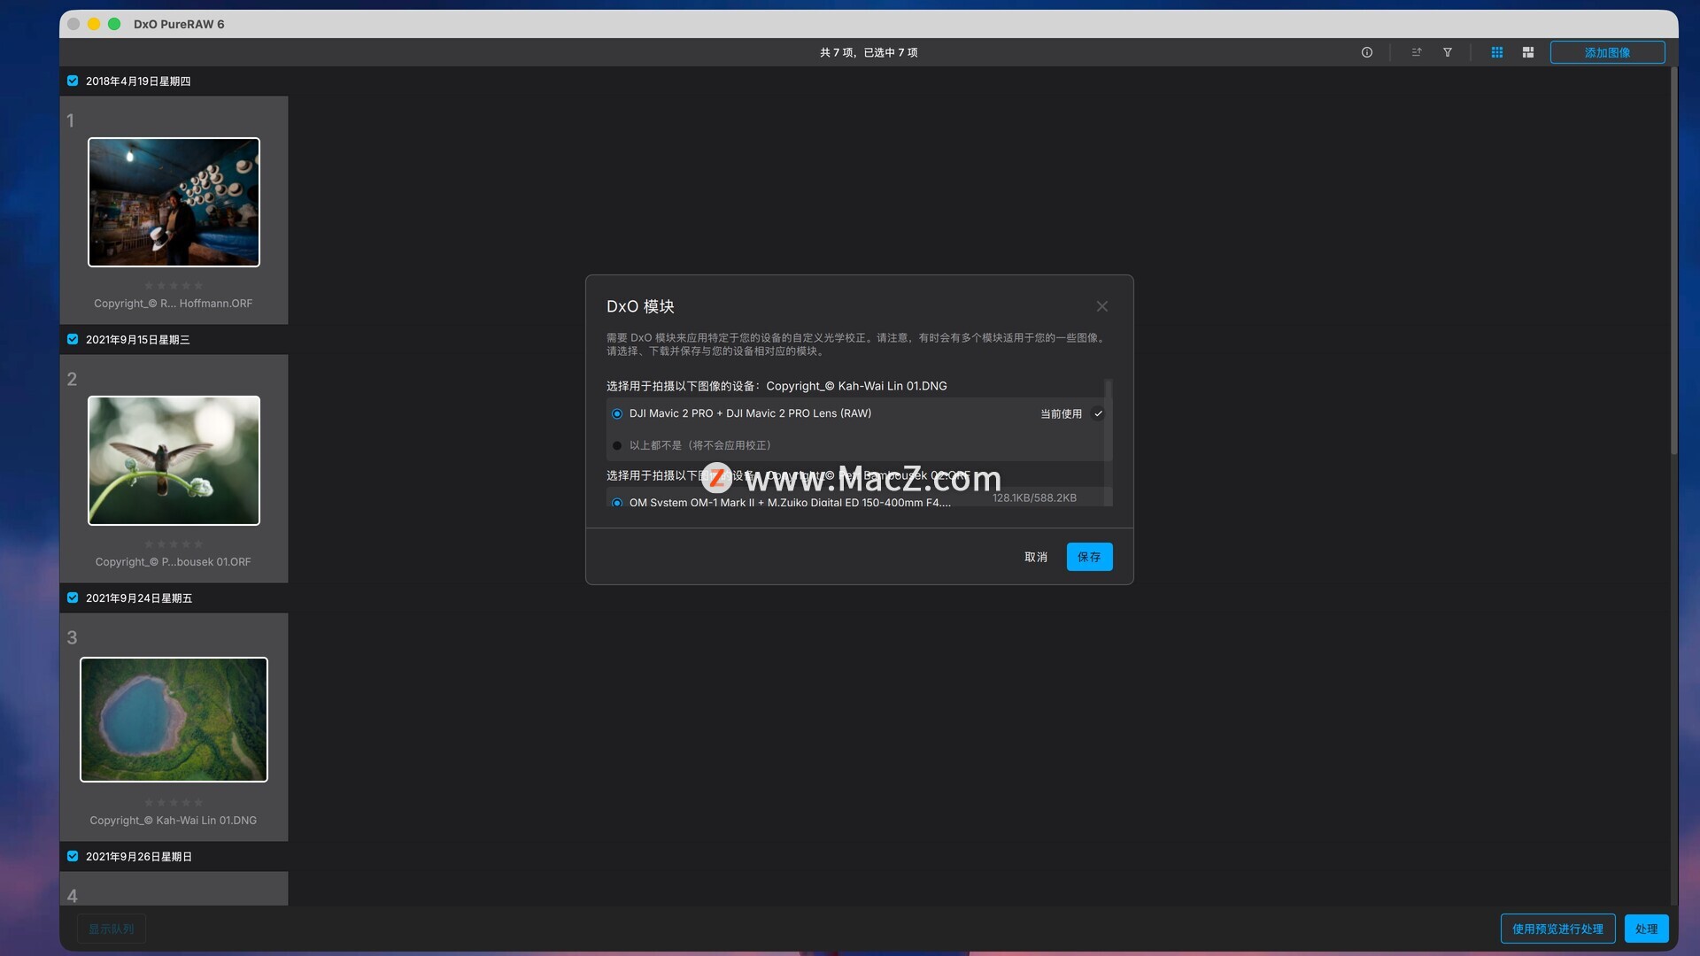
Task: Open the image info panel icon
Action: coord(1367,52)
